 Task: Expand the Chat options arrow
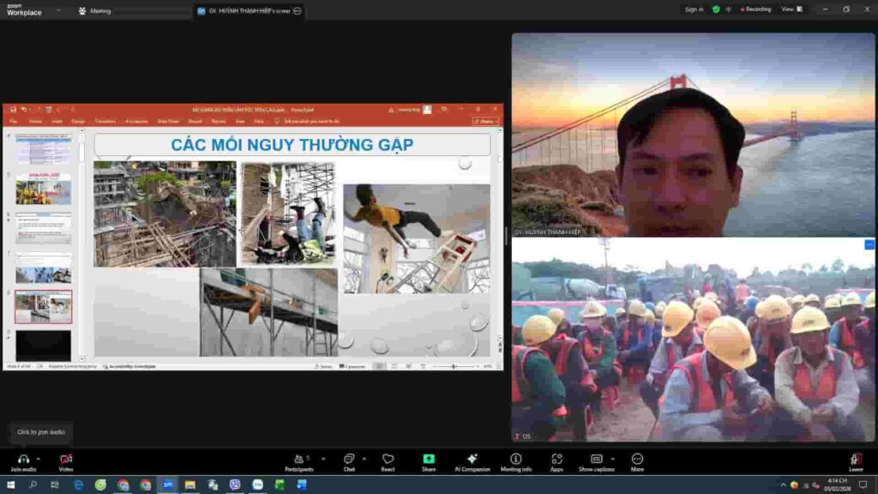tap(364, 457)
